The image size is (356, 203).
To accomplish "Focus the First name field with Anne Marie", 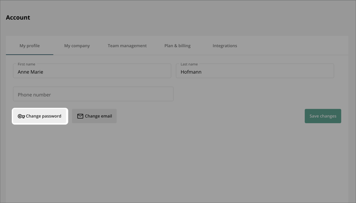I will pyautogui.click(x=92, y=71).
